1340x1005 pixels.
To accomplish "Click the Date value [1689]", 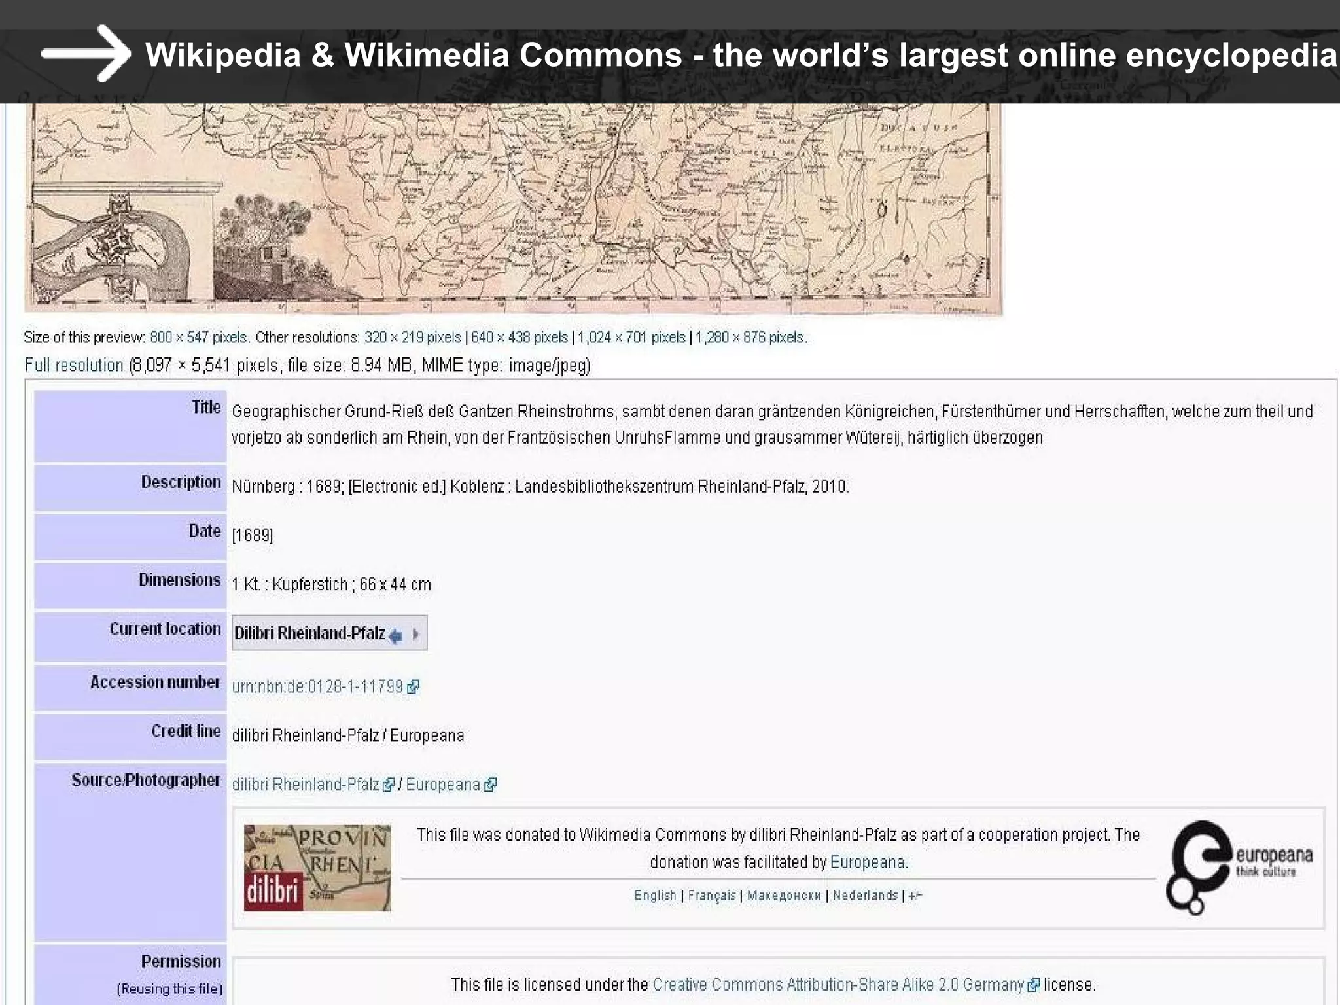I will pyautogui.click(x=253, y=536).
